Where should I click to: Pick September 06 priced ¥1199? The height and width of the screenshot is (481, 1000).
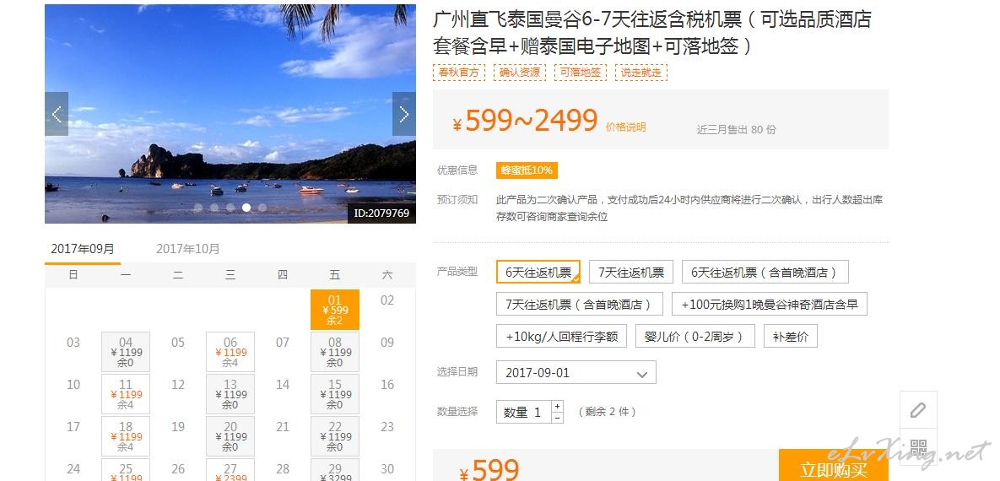click(230, 352)
